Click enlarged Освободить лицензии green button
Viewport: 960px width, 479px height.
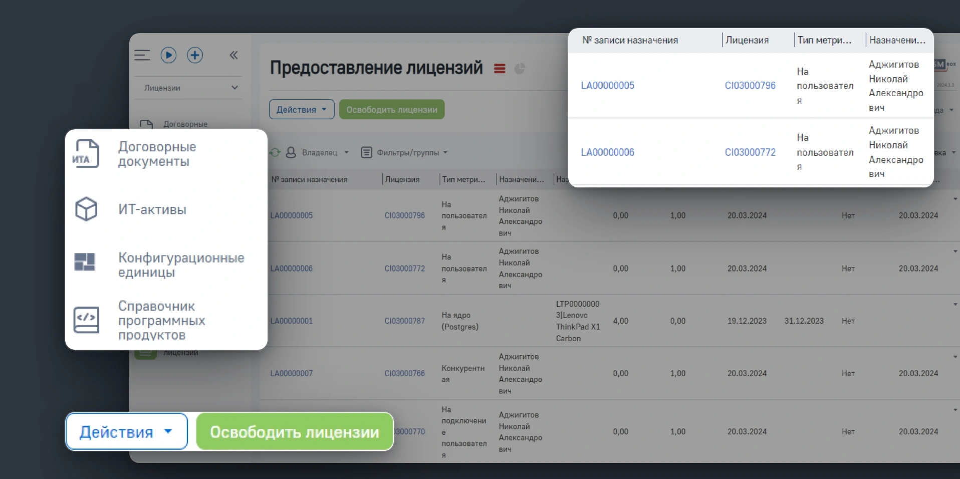coord(295,431)
